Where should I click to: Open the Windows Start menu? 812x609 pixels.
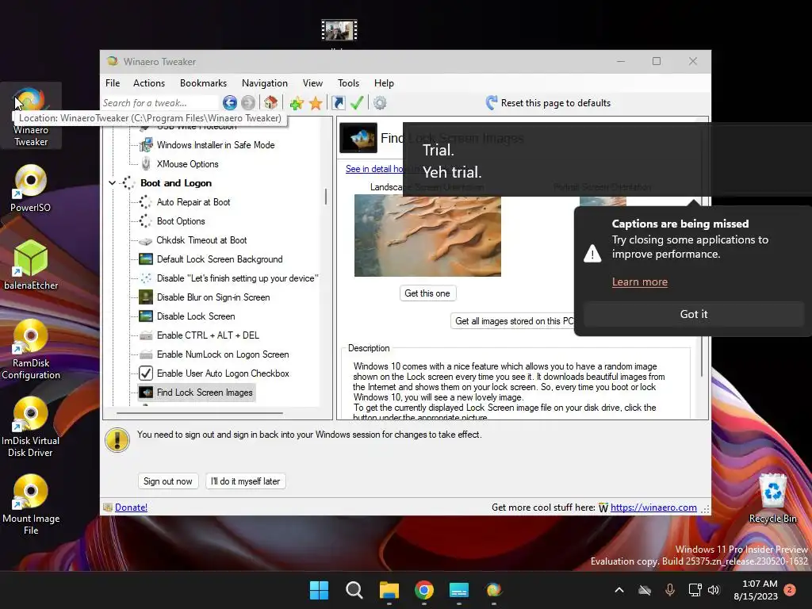click(x=319, y=590)
